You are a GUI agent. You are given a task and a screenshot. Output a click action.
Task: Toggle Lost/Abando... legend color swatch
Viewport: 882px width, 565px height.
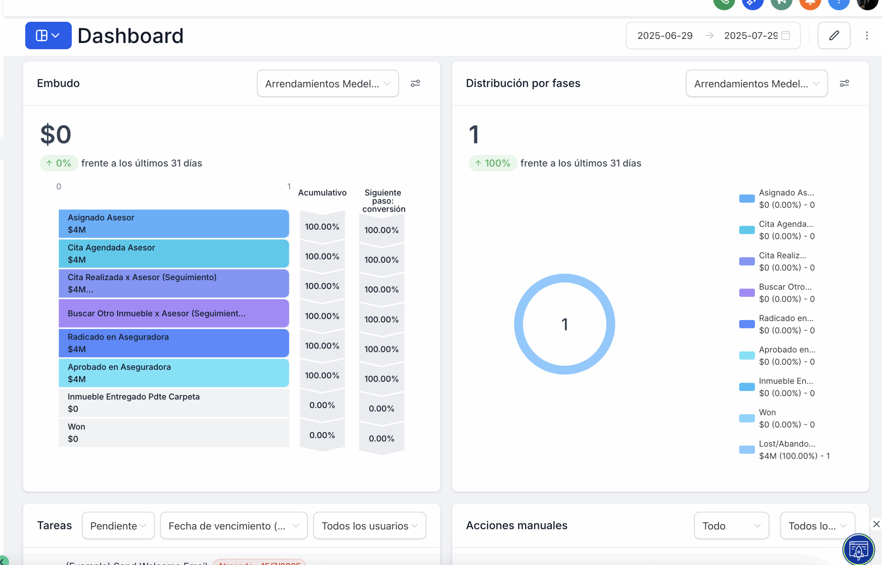(747, 450)
